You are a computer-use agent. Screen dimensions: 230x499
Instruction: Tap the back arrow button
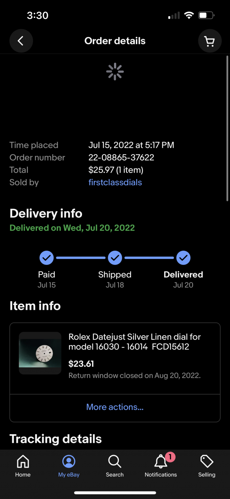(21, 41)
